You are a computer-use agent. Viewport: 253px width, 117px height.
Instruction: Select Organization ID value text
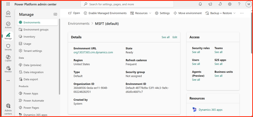coord(91,90)
